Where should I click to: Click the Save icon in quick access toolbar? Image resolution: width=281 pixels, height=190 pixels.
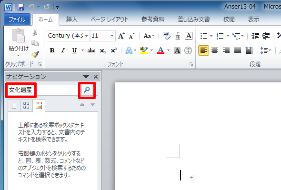[21, 7]
